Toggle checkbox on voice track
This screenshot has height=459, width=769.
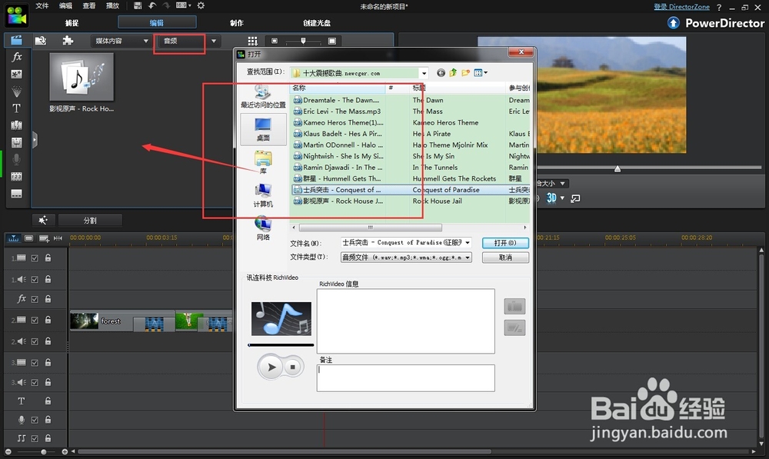(35, 420)
